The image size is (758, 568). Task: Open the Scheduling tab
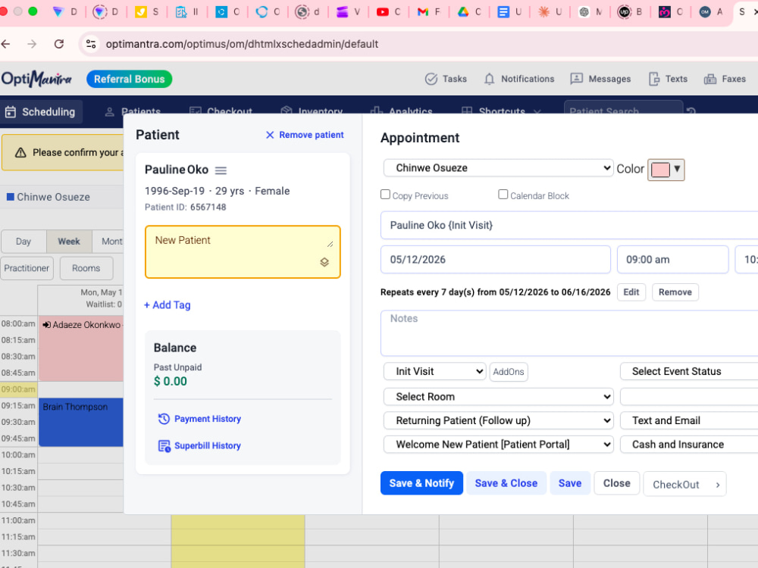(x=41, y=112)
